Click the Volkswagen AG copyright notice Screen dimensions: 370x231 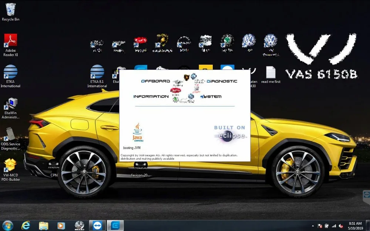pos(179,157)
